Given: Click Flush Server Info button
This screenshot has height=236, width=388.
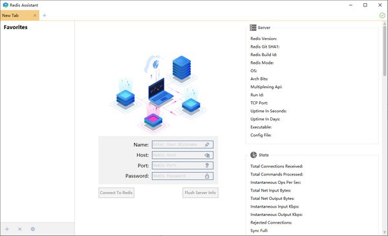Looking at the screenshot, I should pos(200,193).
